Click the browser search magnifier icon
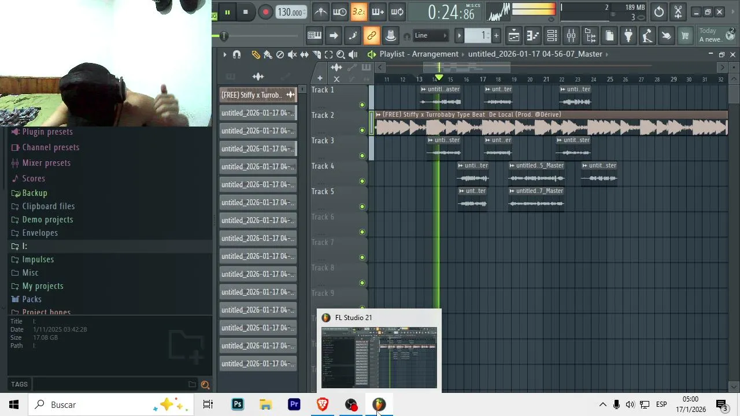The image size is (740, 416). [x=205, y=385]
